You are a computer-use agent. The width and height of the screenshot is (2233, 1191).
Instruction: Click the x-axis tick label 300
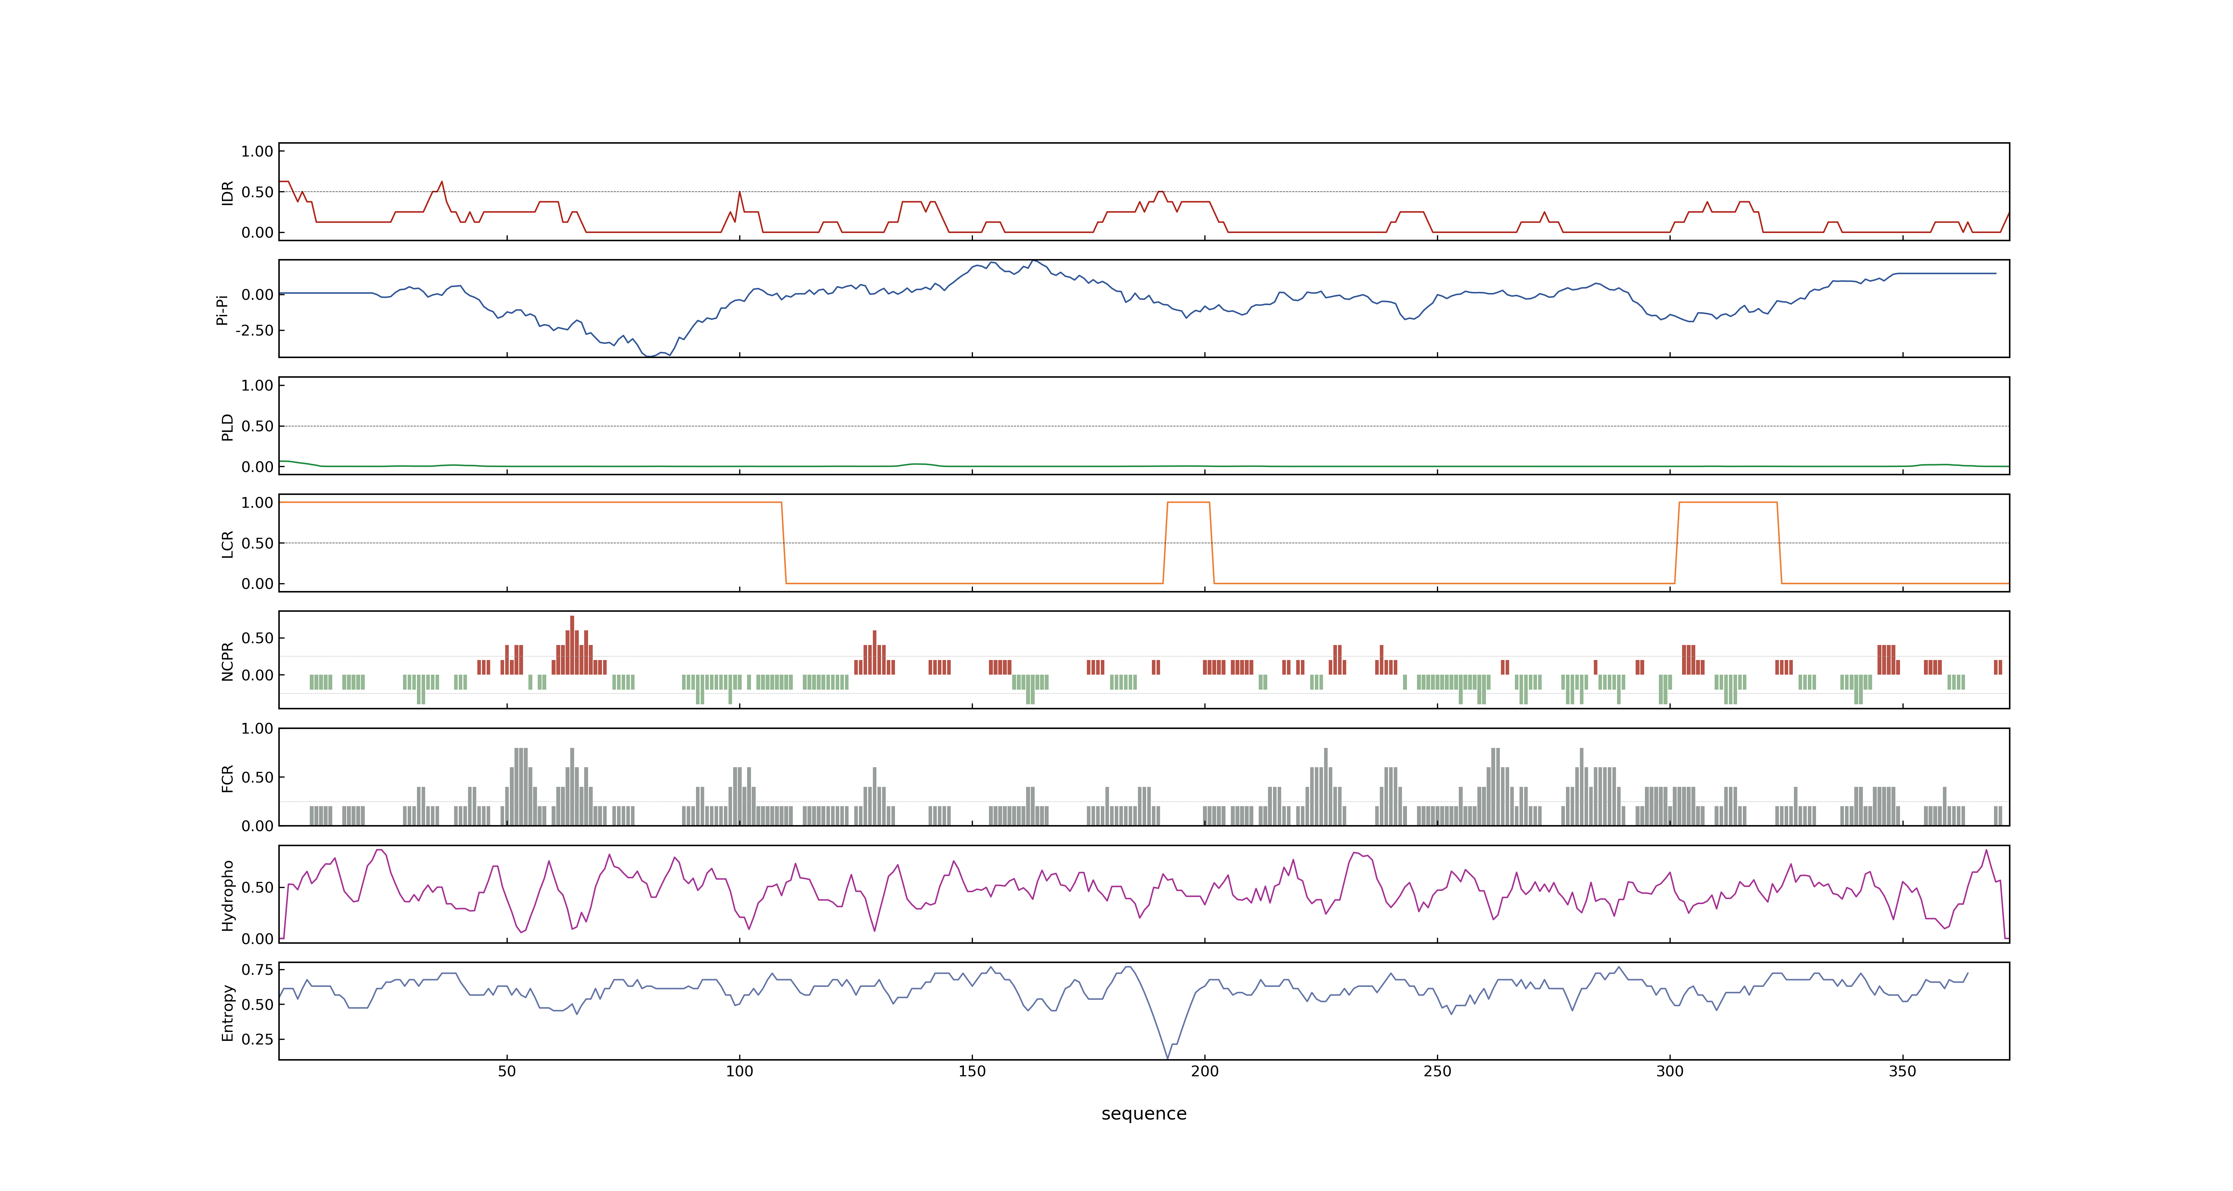coord(1670,1071)
